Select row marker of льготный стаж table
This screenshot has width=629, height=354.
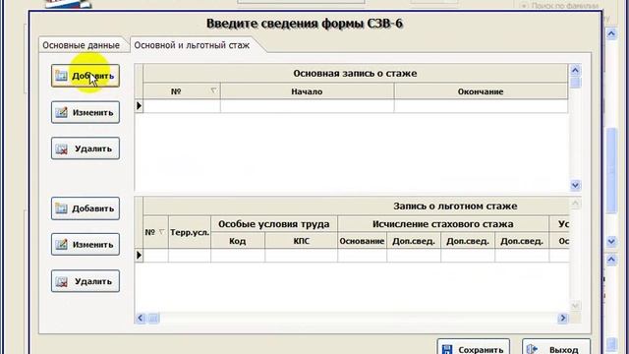[x=139, y=256]
